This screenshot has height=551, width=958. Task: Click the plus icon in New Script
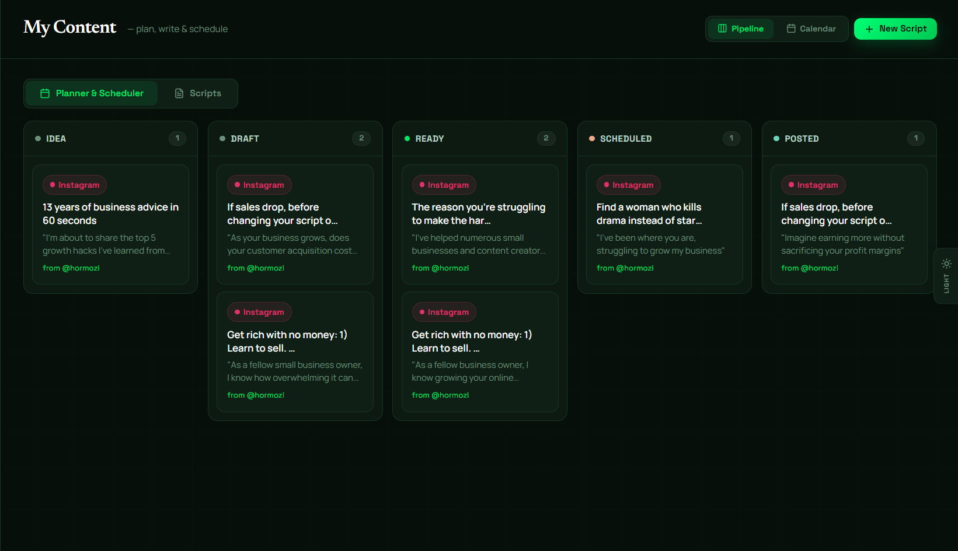tap(869, 29)
